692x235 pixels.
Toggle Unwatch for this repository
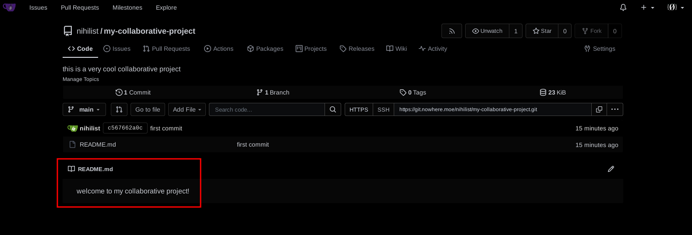pyautogui.click(x=487, y=31)
